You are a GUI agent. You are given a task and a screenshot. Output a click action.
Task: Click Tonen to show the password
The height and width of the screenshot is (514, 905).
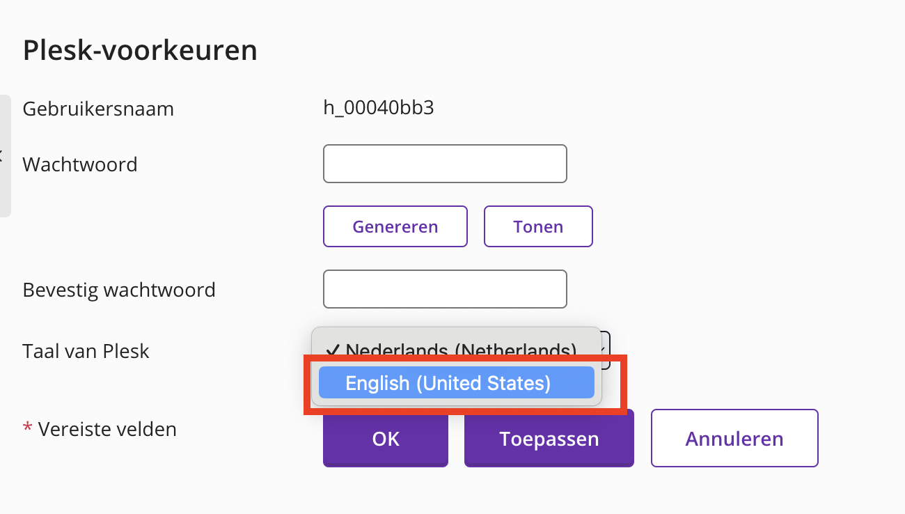538,226
